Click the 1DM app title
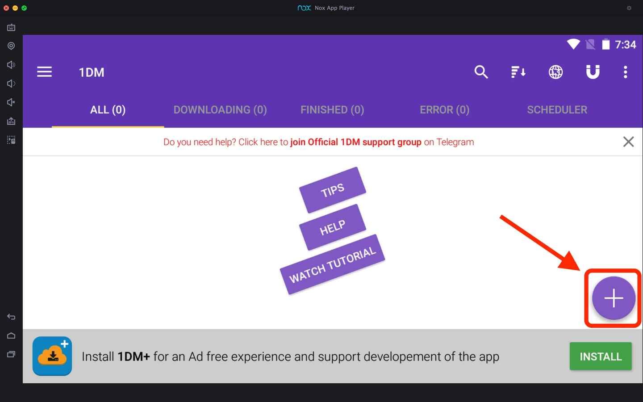Screen dimensions: 643x402 [92, 72]
